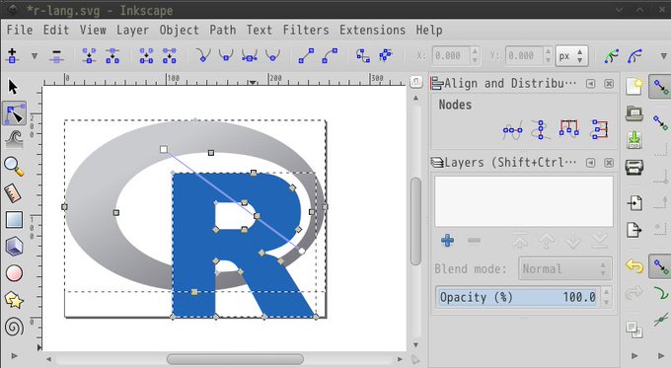Open the Layer menu
Image resolution: width=671 pixels, height=368 pixels.
(x=132, y=30)
